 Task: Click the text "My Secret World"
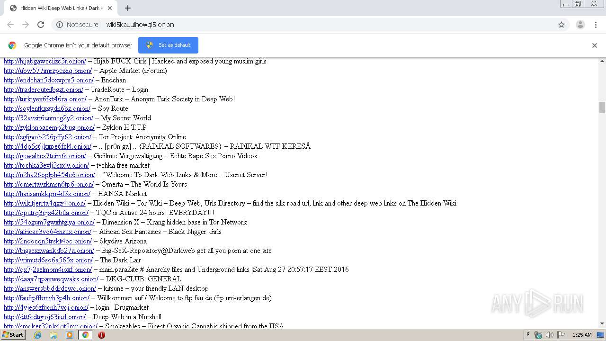coord(126,118)
